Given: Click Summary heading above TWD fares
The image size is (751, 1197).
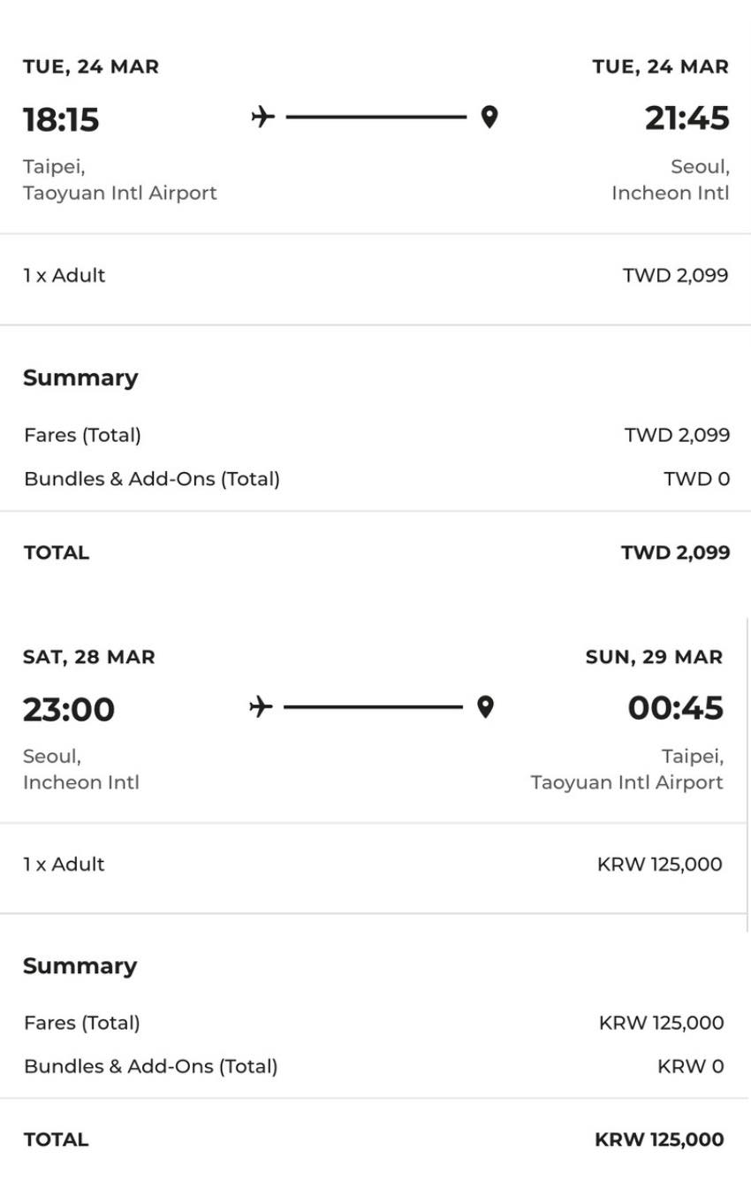Looking at the screenshot, I should coord(80,377).
